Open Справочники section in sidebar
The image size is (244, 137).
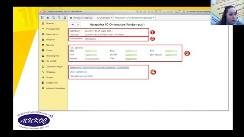[x=52, y=83]
